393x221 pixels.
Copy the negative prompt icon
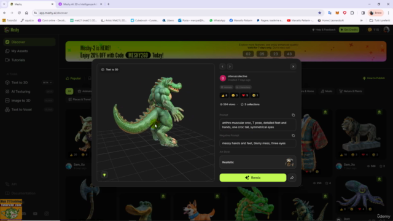tap(293, 136)
